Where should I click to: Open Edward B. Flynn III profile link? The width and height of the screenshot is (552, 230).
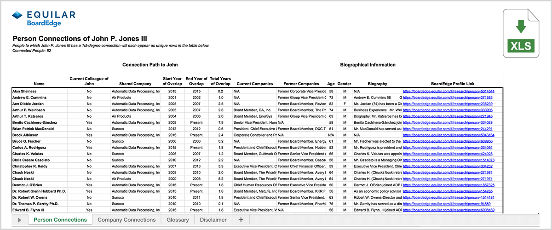[x=448, y=210]
